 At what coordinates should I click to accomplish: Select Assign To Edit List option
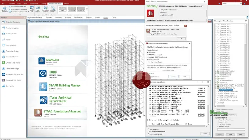click(x=218, y=127)
